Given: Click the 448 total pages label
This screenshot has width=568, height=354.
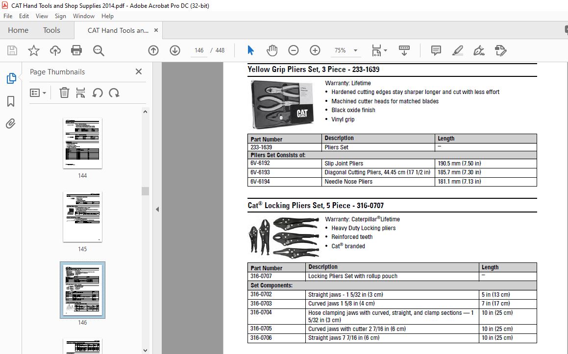Looking at the screenshot, I should (220, 50).
